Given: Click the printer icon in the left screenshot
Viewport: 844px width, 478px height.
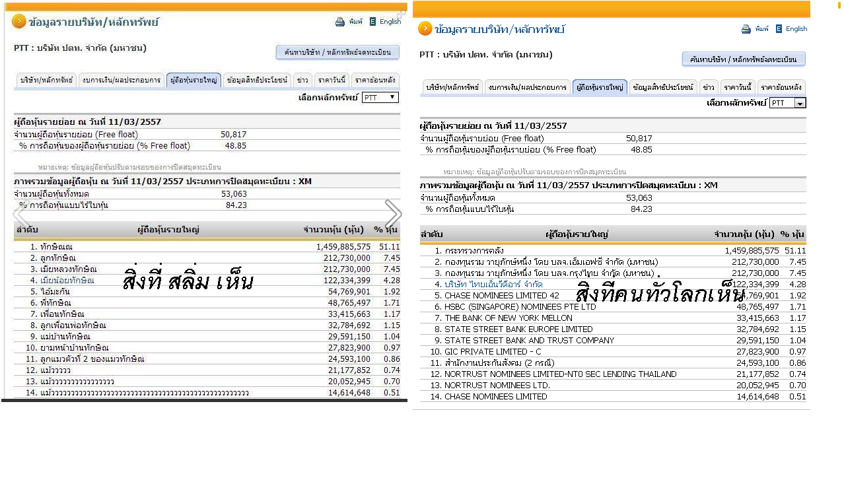Looking at the screenshot, I should coord(340,22).
